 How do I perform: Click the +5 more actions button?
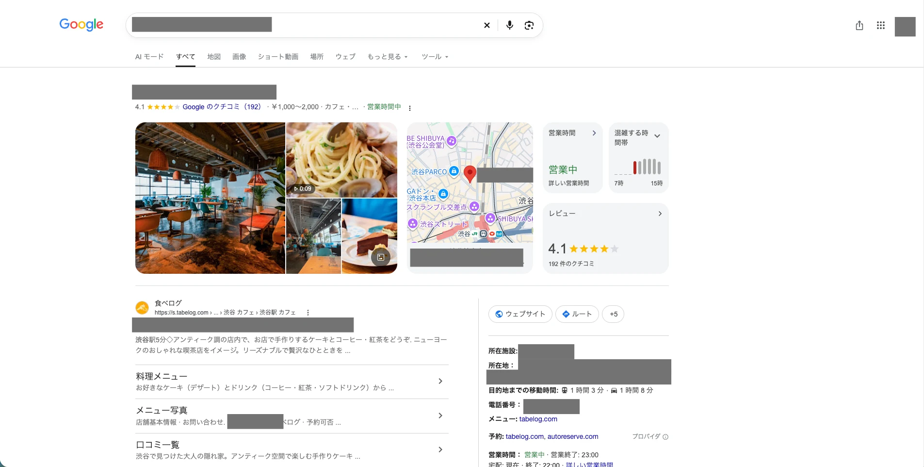click(613, 314)
